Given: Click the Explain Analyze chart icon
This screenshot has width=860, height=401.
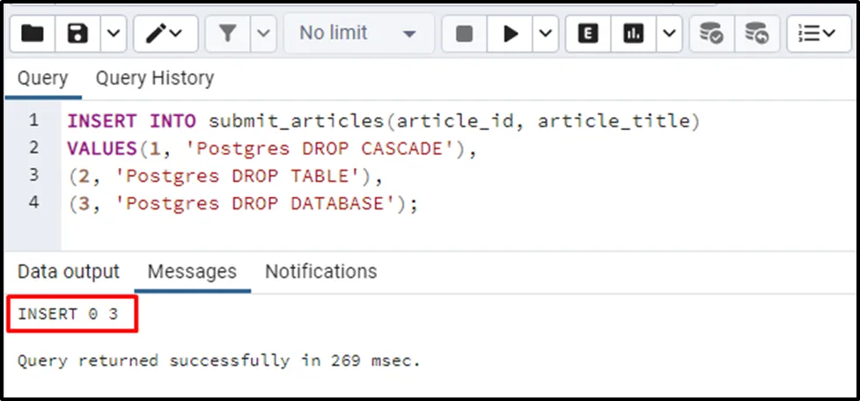Looking at the screenshot, I should click(633, 33).
